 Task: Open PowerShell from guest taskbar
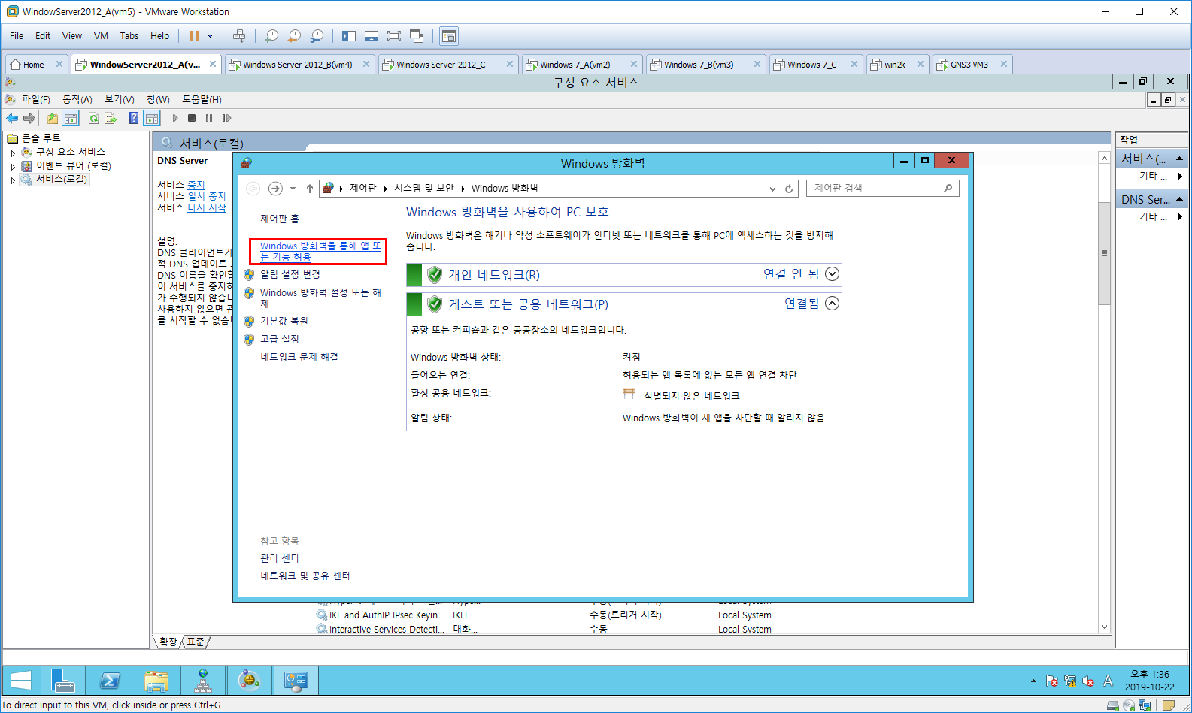pyautogui.click(x=110, y=681)
